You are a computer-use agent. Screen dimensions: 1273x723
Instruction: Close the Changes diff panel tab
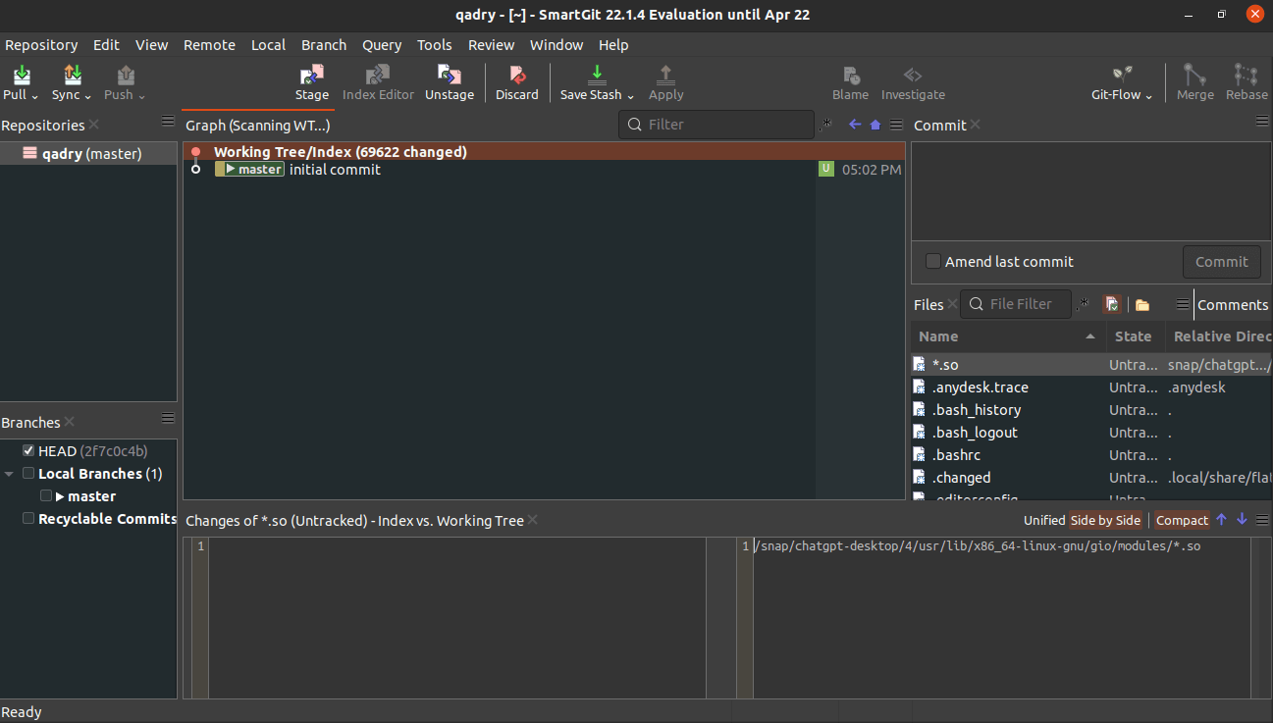coord(533,521)
